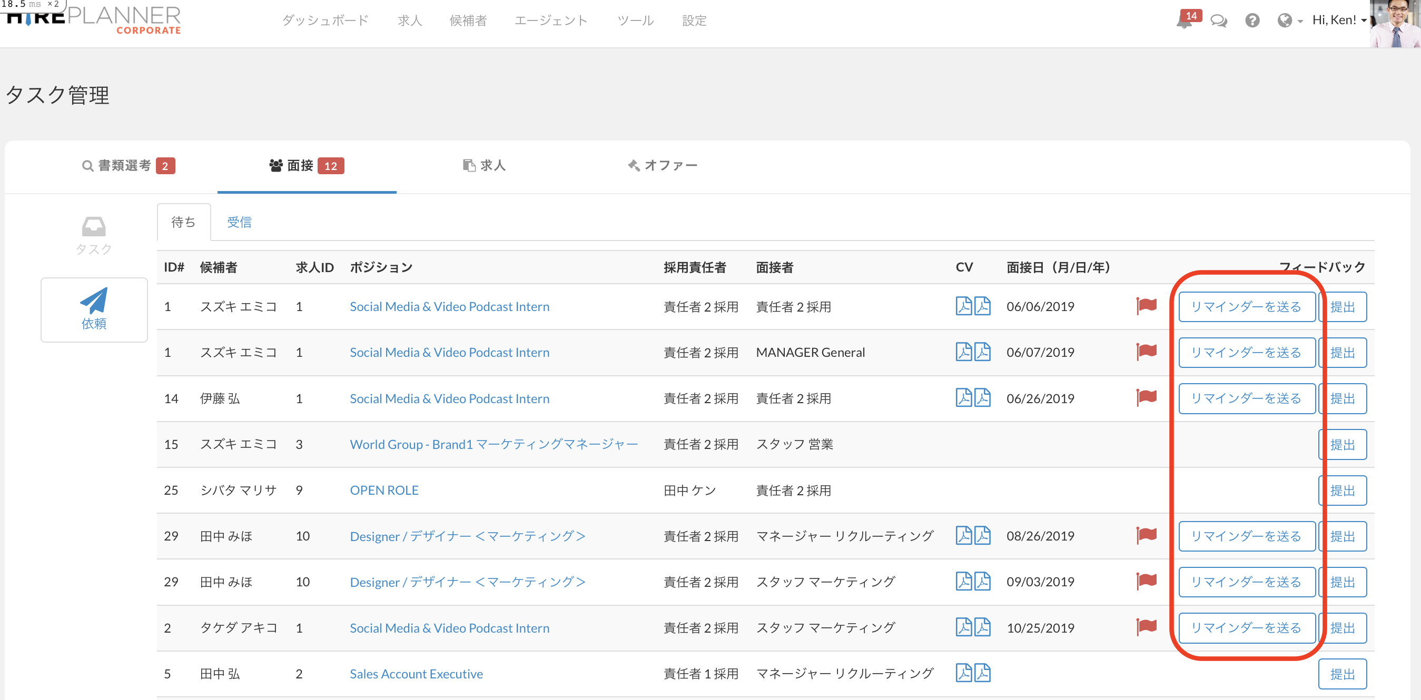
Task: Open the chat messages icon
Action: click(x=1218, y=21)
